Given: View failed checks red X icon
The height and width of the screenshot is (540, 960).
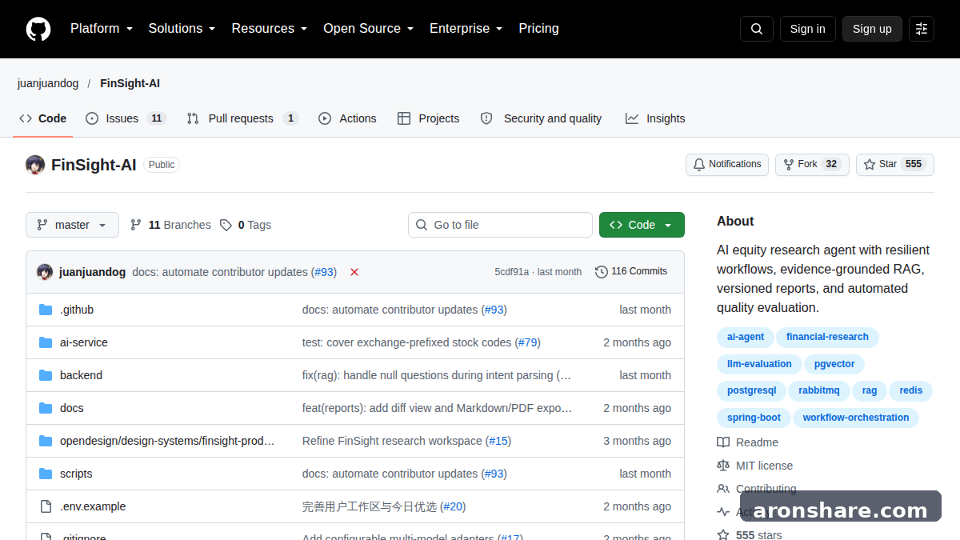Looking at the screenshot, I should click(x=354, y=272).
